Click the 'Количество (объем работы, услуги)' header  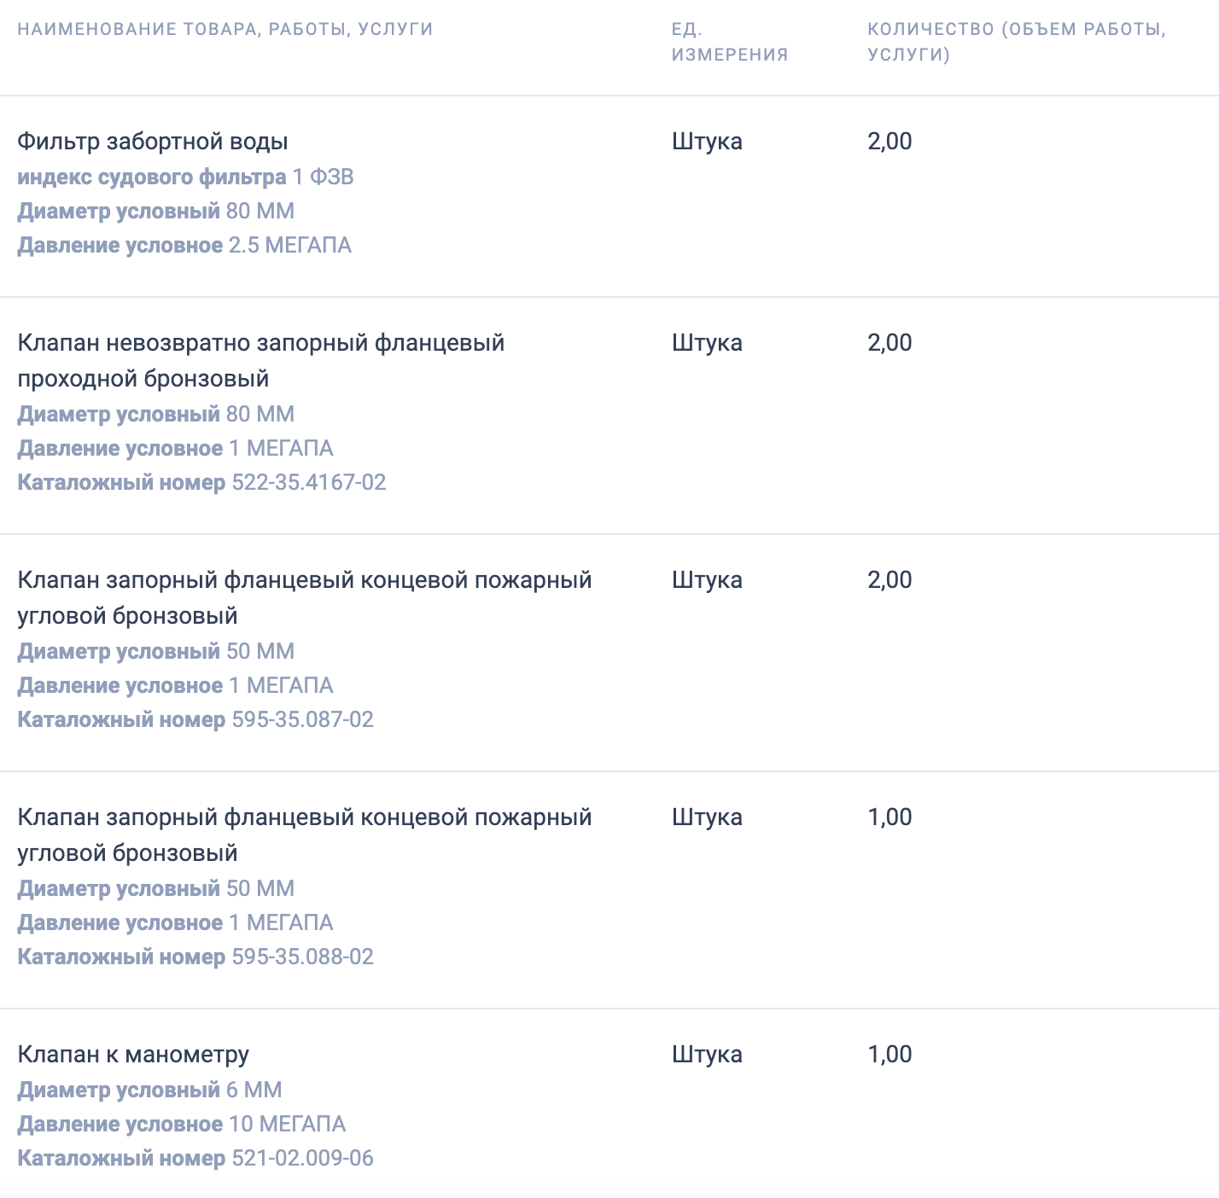click(1016, 42)
